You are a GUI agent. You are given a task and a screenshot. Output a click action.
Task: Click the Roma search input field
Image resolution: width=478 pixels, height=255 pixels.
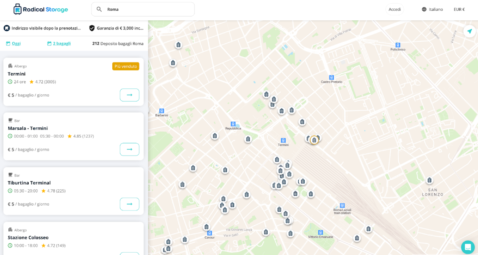pos(143,9)
